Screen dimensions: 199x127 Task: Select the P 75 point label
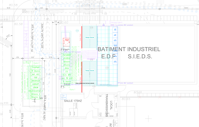(43, 15)
